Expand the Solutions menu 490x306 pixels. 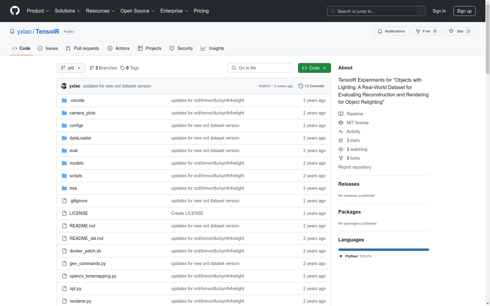[68, 11]
